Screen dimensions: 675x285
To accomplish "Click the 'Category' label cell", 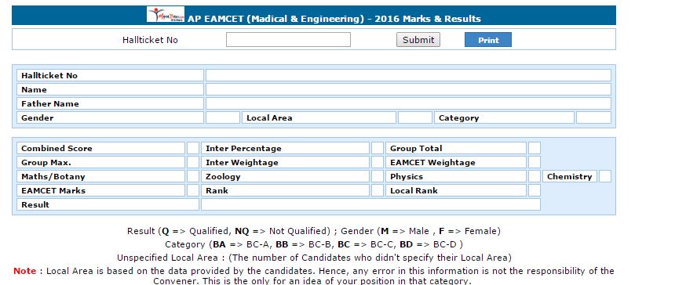I will (x=504, y=118).
